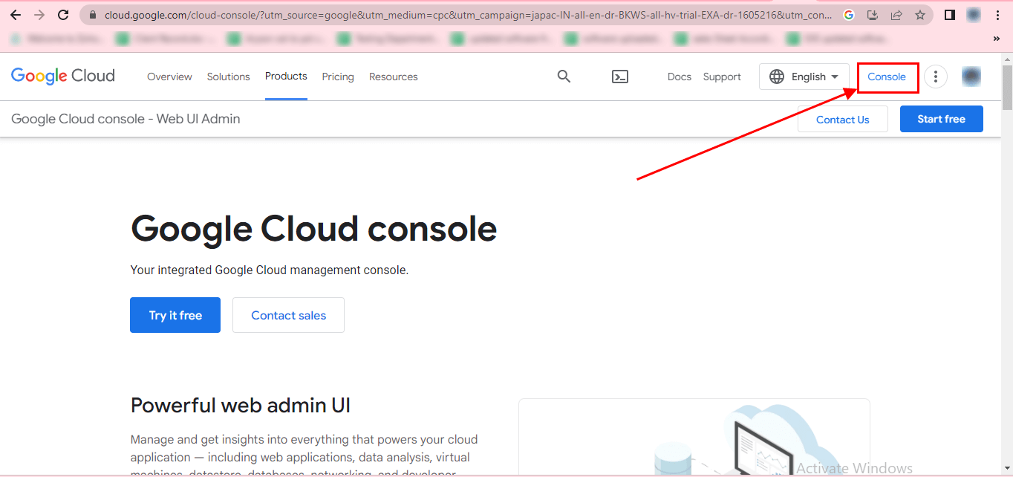Share this page via address bar icon
Screen dimensions: 1013x477
896,15
